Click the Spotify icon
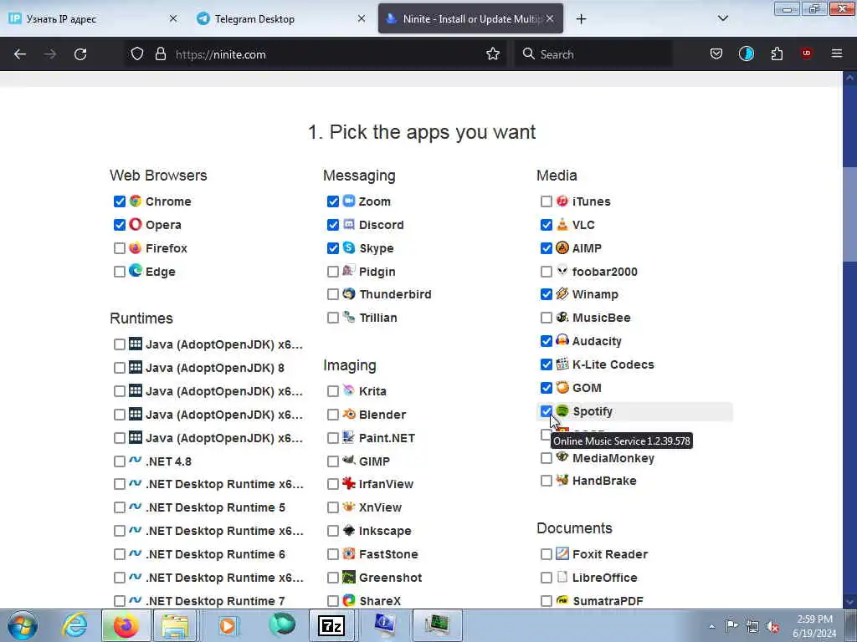857x642 pixels. click(x=562, y=411)
